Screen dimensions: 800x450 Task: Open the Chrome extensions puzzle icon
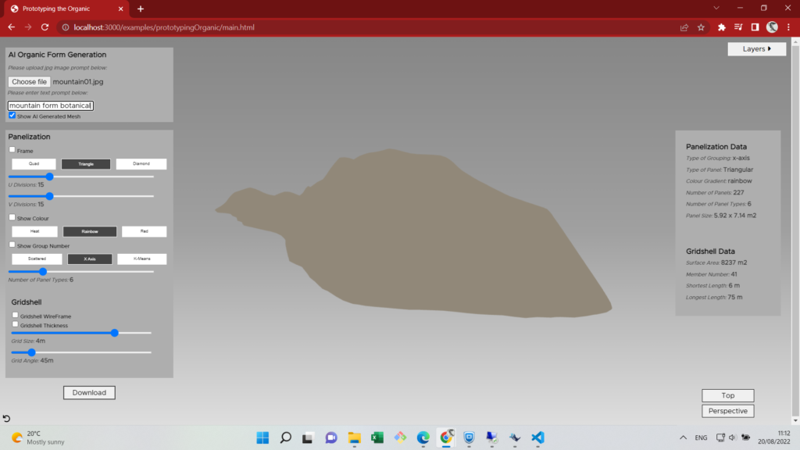click(x=722, y=27)
